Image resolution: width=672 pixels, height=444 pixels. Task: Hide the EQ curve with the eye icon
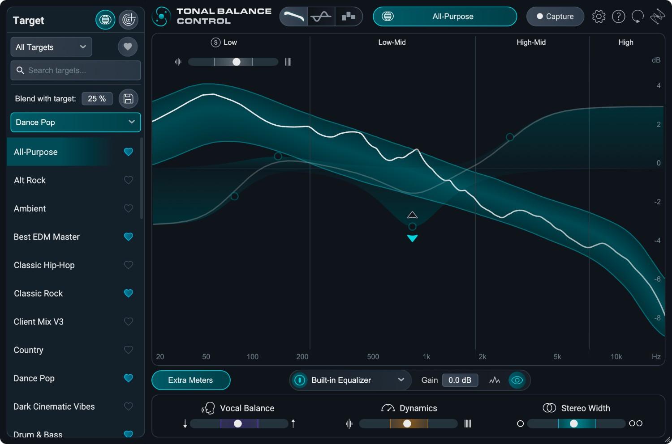click(517, 380)
